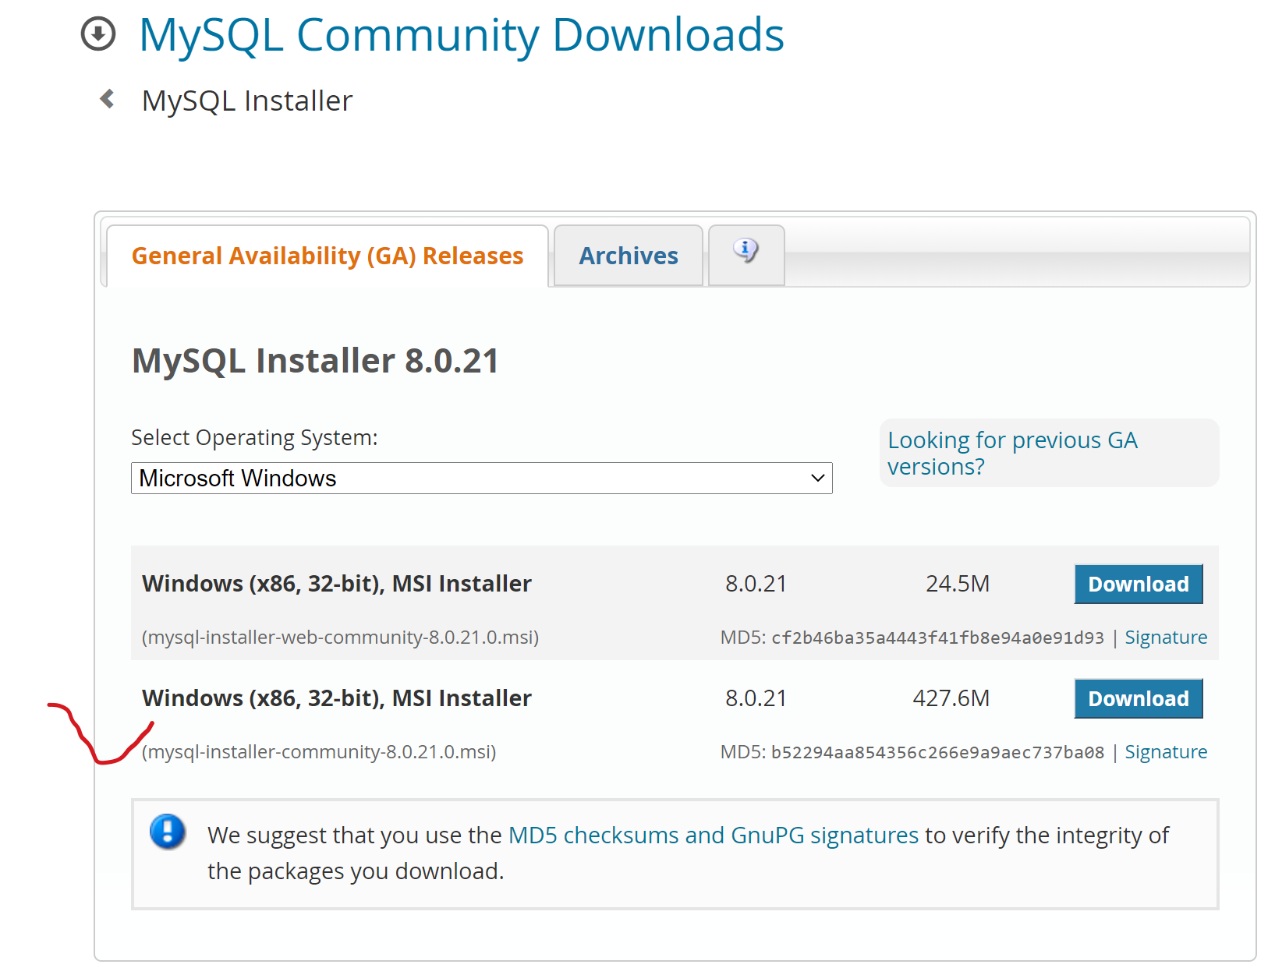
Task: Open the MySQL Community Downloads heading link
Action: click(462, 35)
